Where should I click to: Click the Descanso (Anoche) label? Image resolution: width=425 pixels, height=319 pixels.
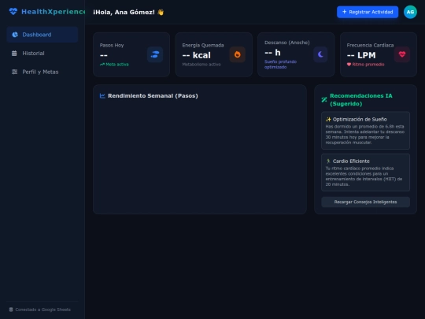[x=287, y=43]
